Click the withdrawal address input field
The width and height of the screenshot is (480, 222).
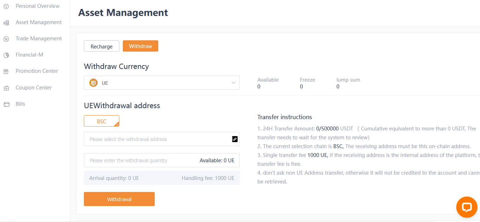pos(162,139)
